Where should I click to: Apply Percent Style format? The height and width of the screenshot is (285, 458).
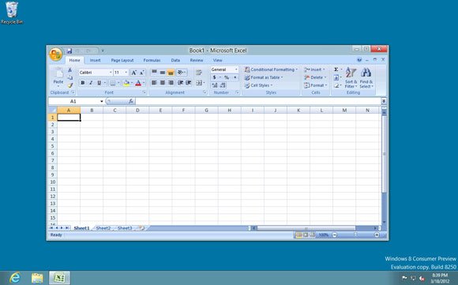pyautogui.click(x=227, y=77)
